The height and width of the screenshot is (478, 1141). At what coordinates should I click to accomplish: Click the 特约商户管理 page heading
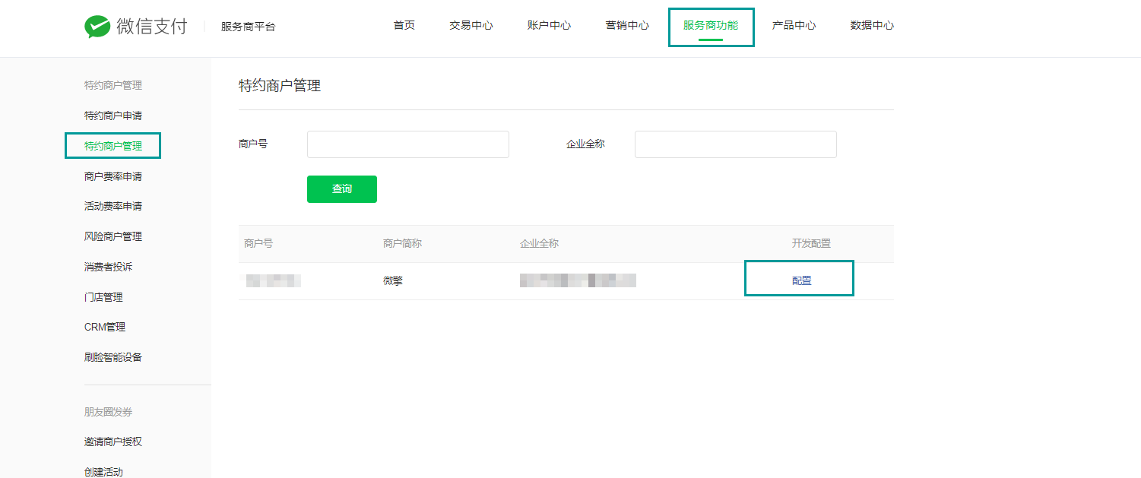click(280, 86)
